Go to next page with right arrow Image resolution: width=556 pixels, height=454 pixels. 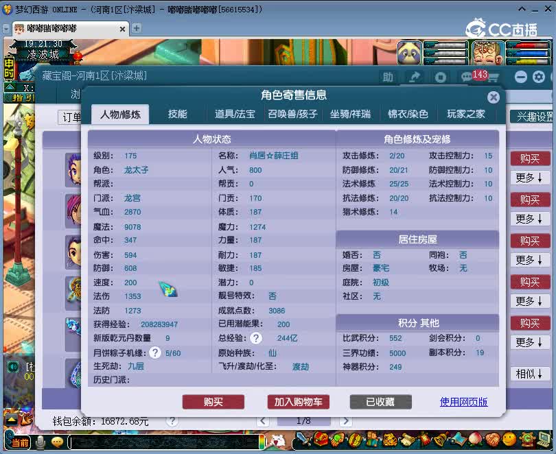(x=346, y=421)
